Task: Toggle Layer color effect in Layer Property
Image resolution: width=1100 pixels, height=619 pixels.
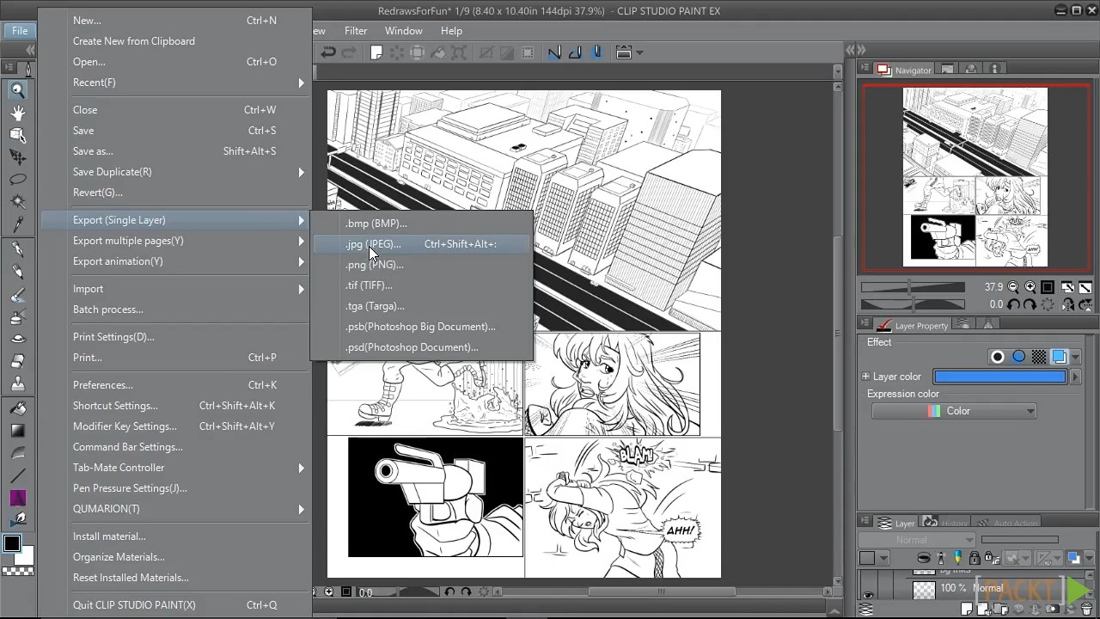Action: [1059, 357]
